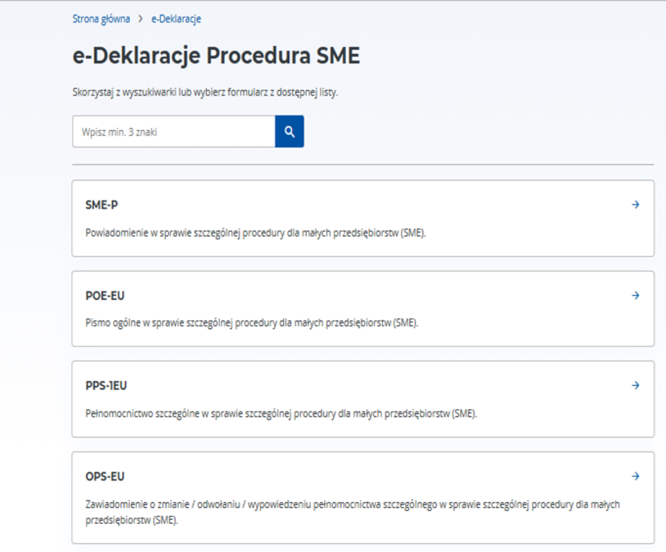This screenshot has width=666, height=552.
Task: Click the arrow icon on the OPS-EU card
Action: [635, 476]
